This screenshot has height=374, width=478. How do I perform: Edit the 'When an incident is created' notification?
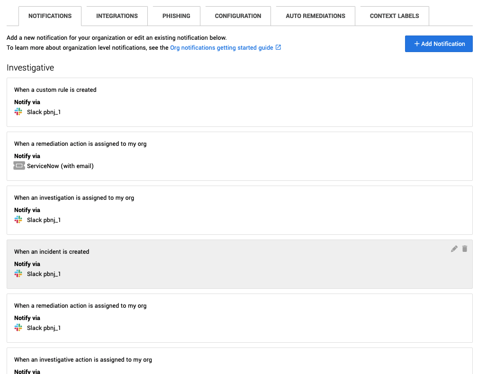(454, 248)
